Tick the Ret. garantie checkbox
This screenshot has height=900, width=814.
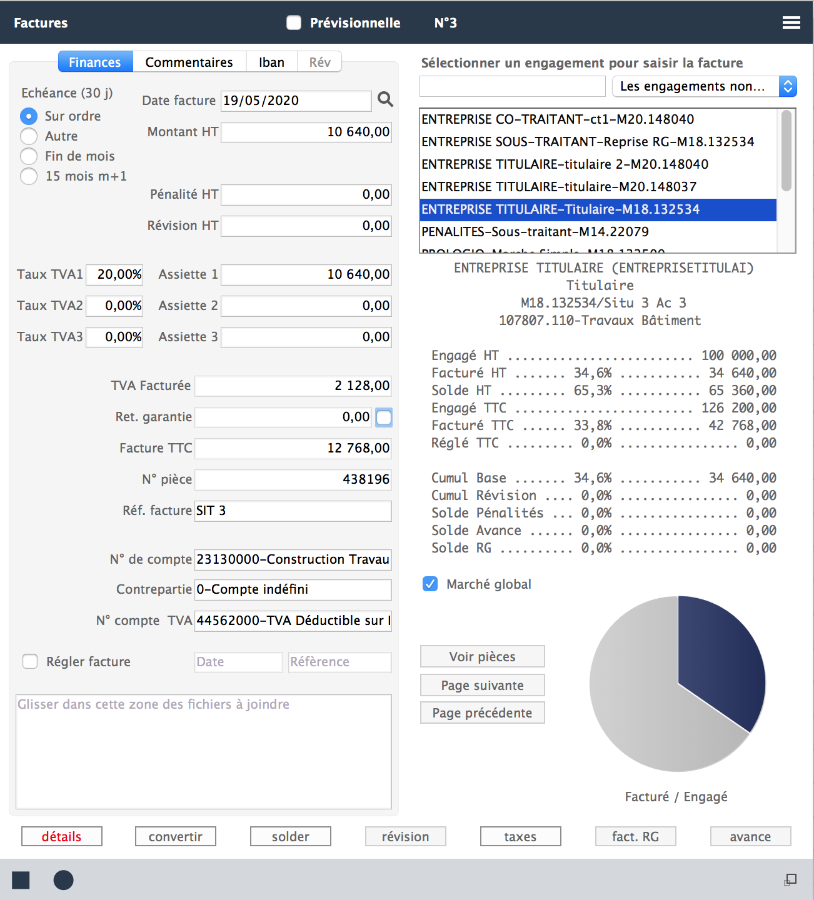384,417
